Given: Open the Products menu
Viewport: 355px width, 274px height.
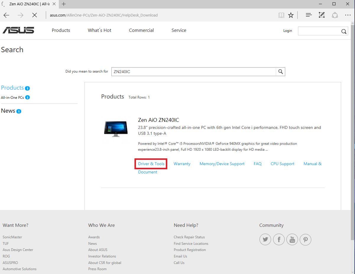Looking at the screenshot, I should [61, 30].
